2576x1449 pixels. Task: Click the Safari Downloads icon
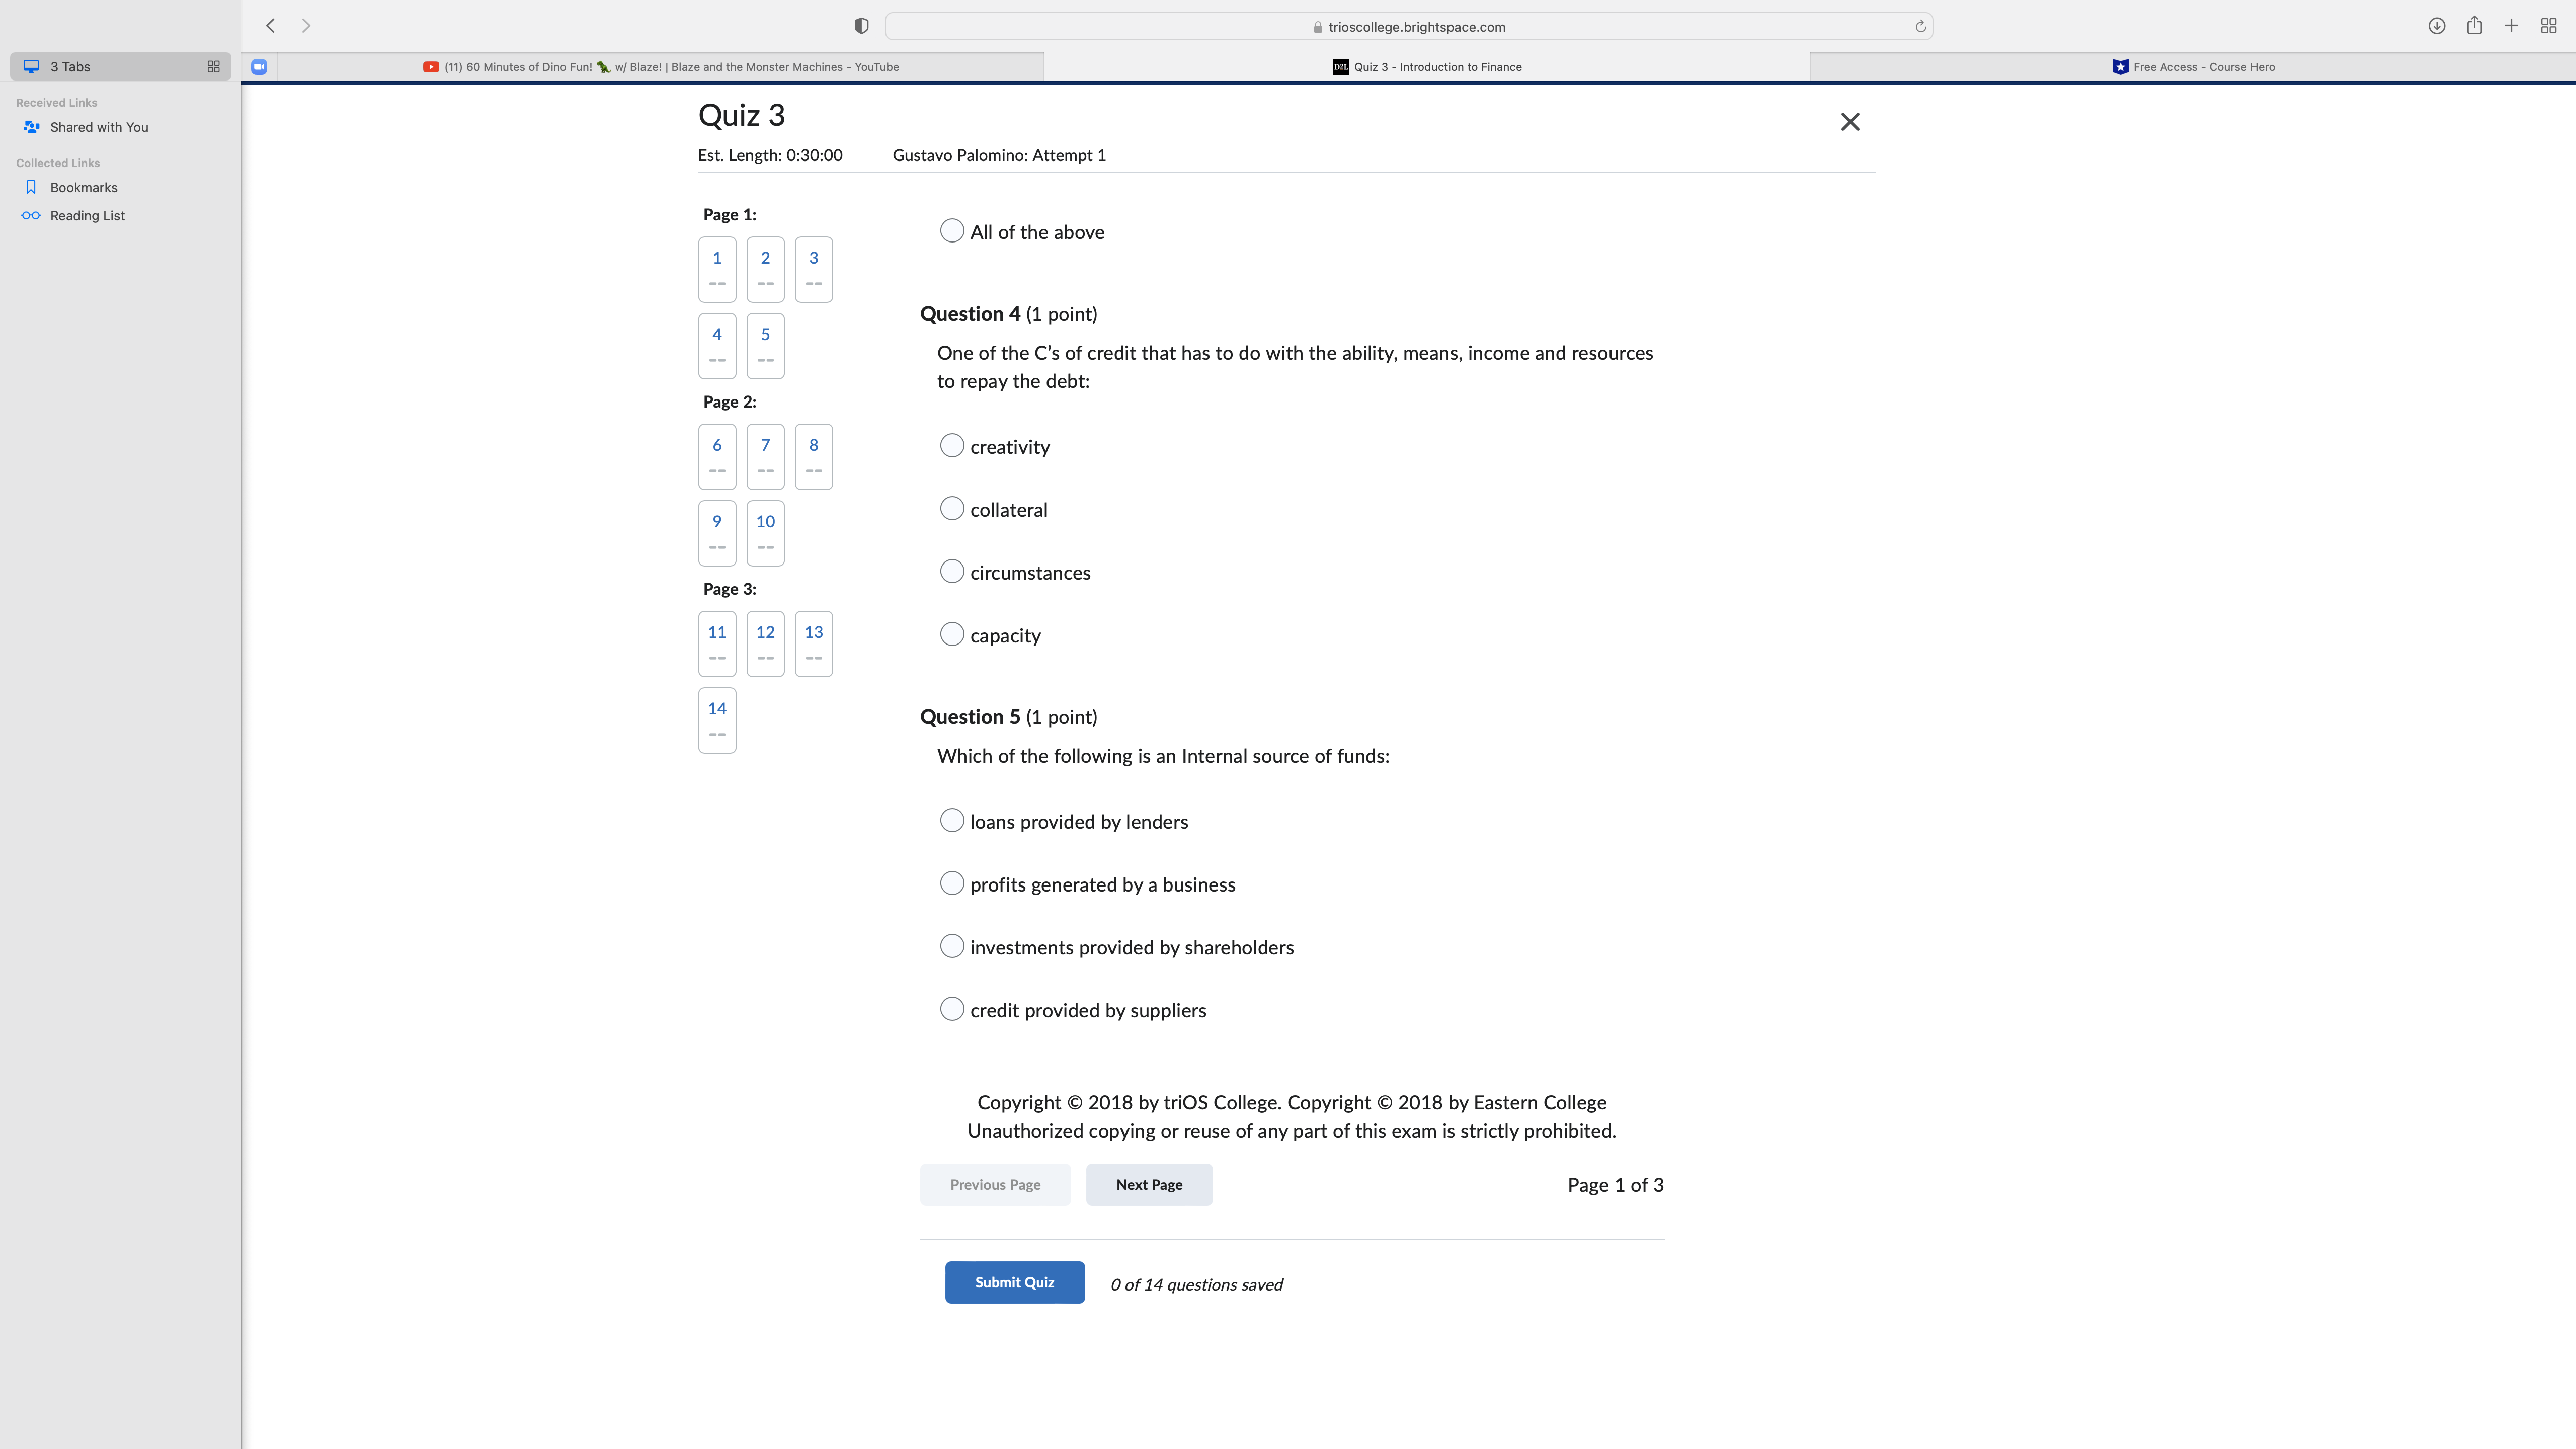click(x=2436, y=26)
